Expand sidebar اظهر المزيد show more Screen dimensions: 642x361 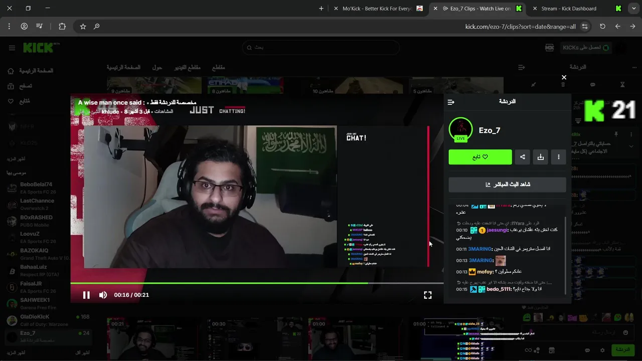(16, 159)
